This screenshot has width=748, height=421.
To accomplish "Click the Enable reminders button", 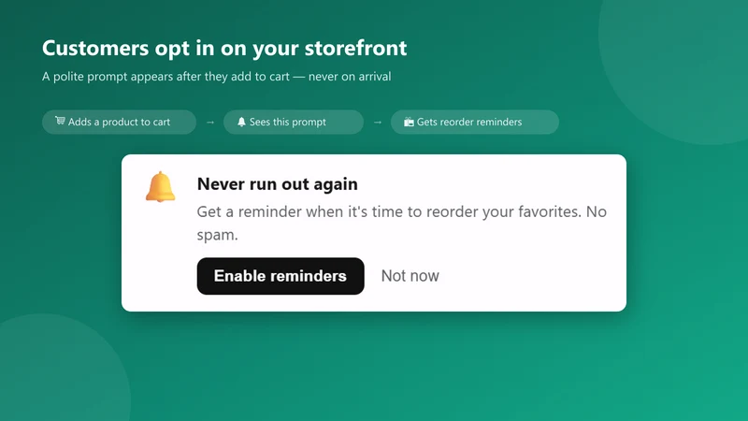I will [280, 276].
